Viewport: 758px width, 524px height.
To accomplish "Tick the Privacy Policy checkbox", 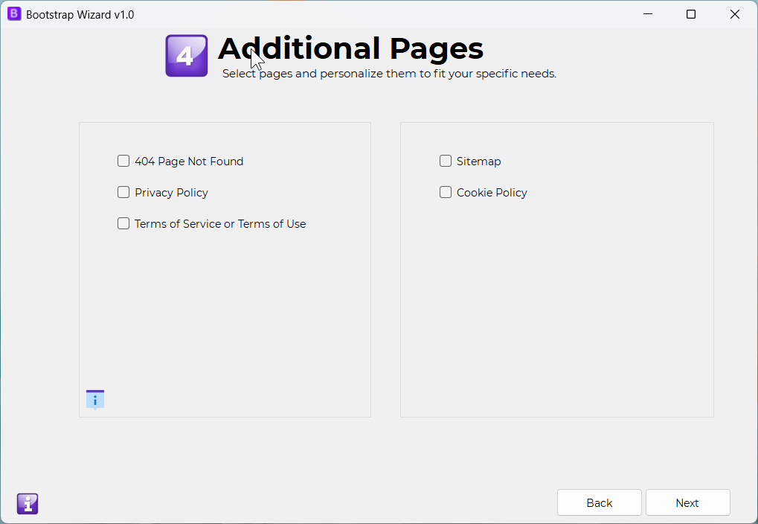I will pyautogui.click(x=123, y=192).
